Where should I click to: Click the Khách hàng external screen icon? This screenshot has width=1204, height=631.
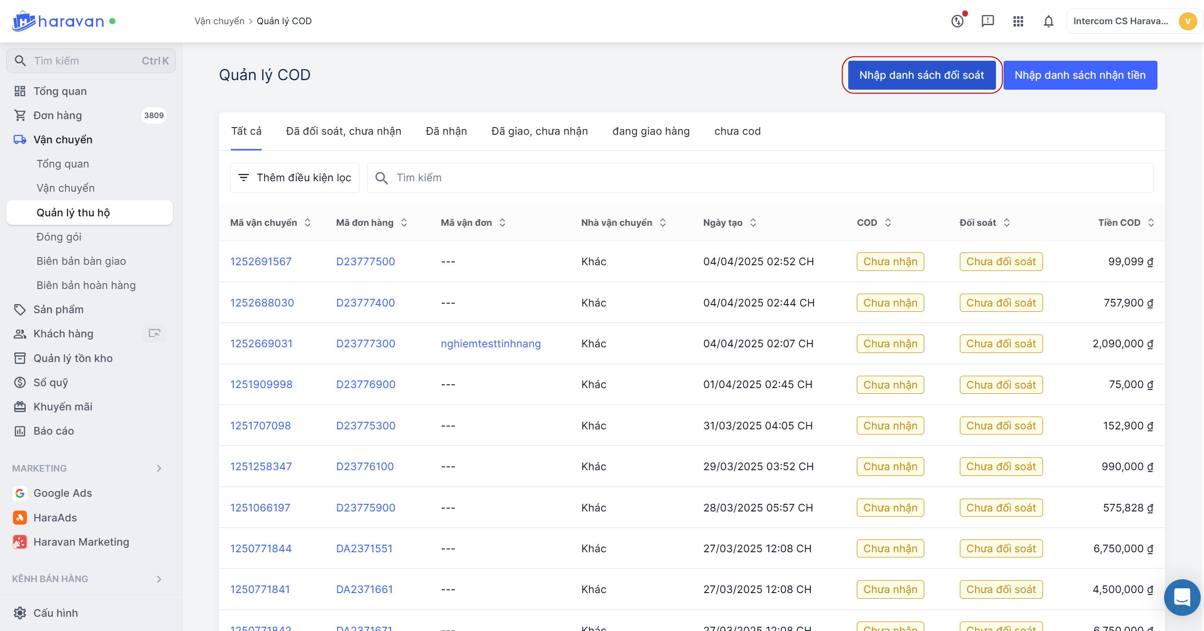pyautogui.click(x=154, y=334)
